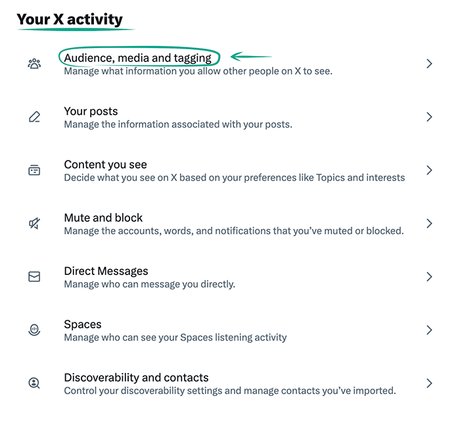Open the Direct Messages chevron arrow
This screenshot has width=460, height=421.
(429, 277)
